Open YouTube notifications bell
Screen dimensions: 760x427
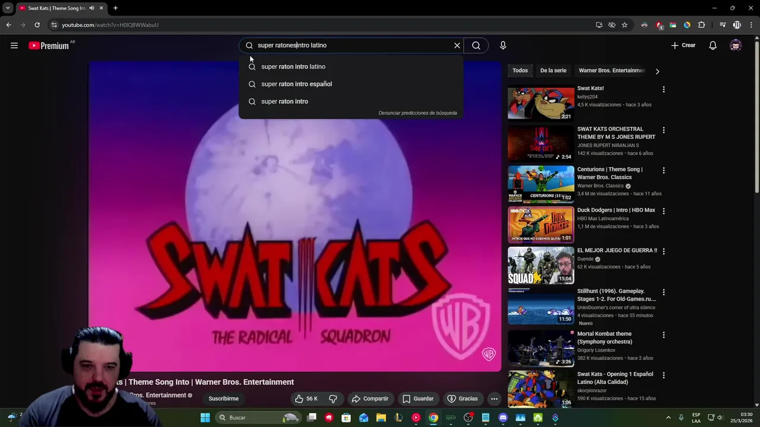(712, 45)
